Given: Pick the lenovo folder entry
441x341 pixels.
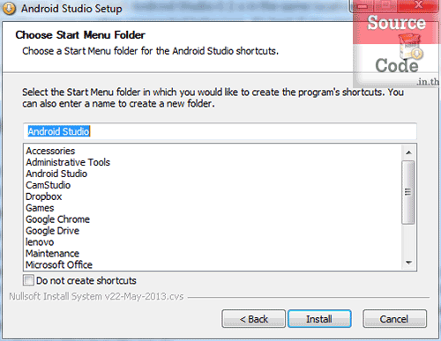Looking at the screenshot, I should coord(40,242).
